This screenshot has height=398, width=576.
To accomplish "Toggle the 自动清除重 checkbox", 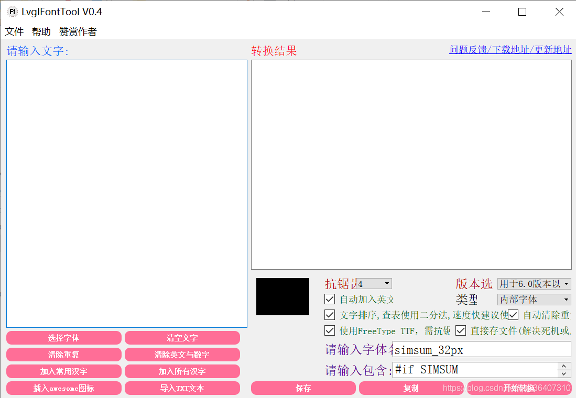I will pos(513,315).
